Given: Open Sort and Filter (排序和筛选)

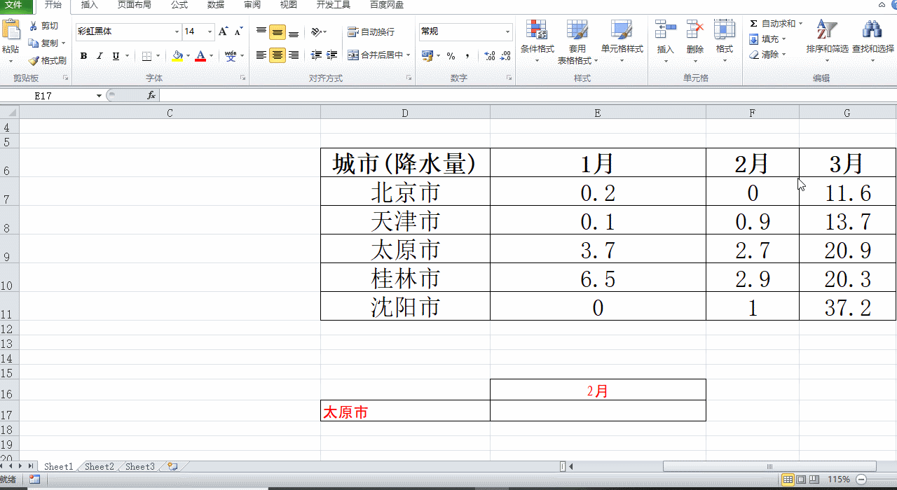Looking at the screenshot, I should [x=827, y=41].
